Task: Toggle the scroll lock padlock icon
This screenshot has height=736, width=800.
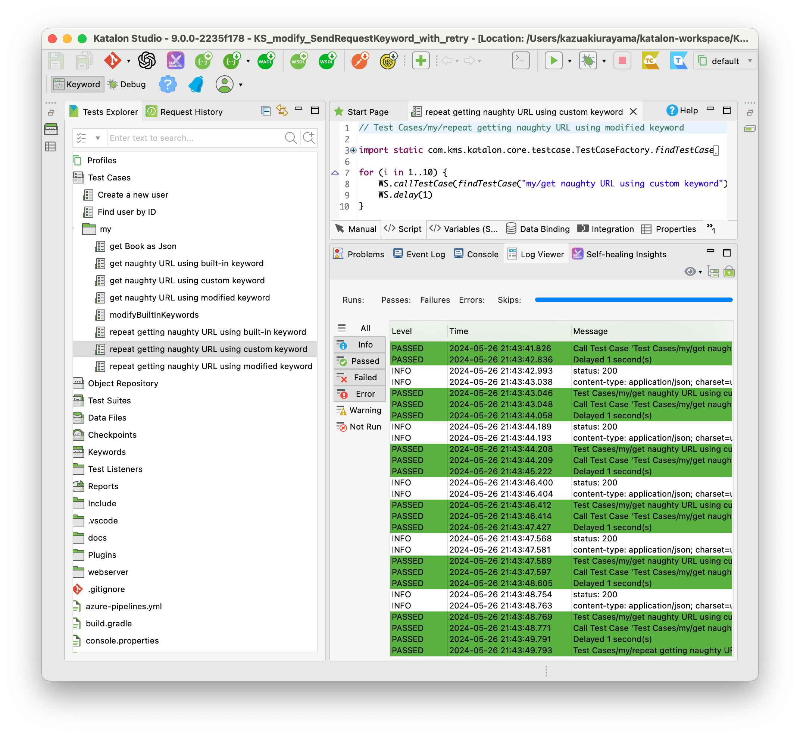Action: (729, 271)
